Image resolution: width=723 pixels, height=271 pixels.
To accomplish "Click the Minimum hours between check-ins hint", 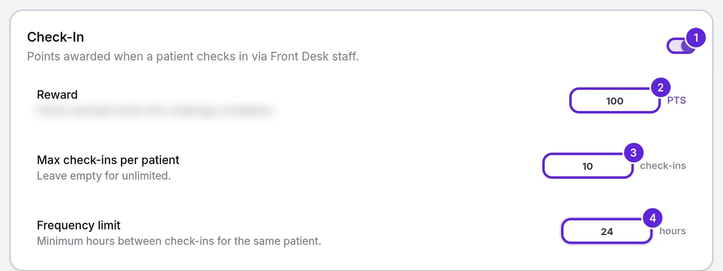I will click(x=179, y=241).
